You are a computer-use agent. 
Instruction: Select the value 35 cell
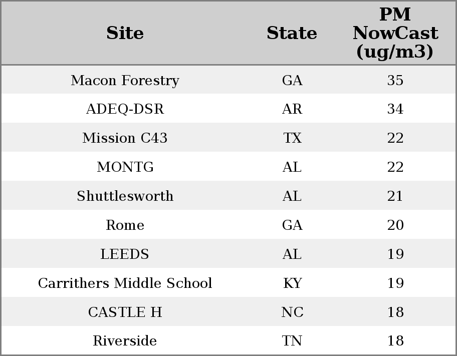(395, 80)
